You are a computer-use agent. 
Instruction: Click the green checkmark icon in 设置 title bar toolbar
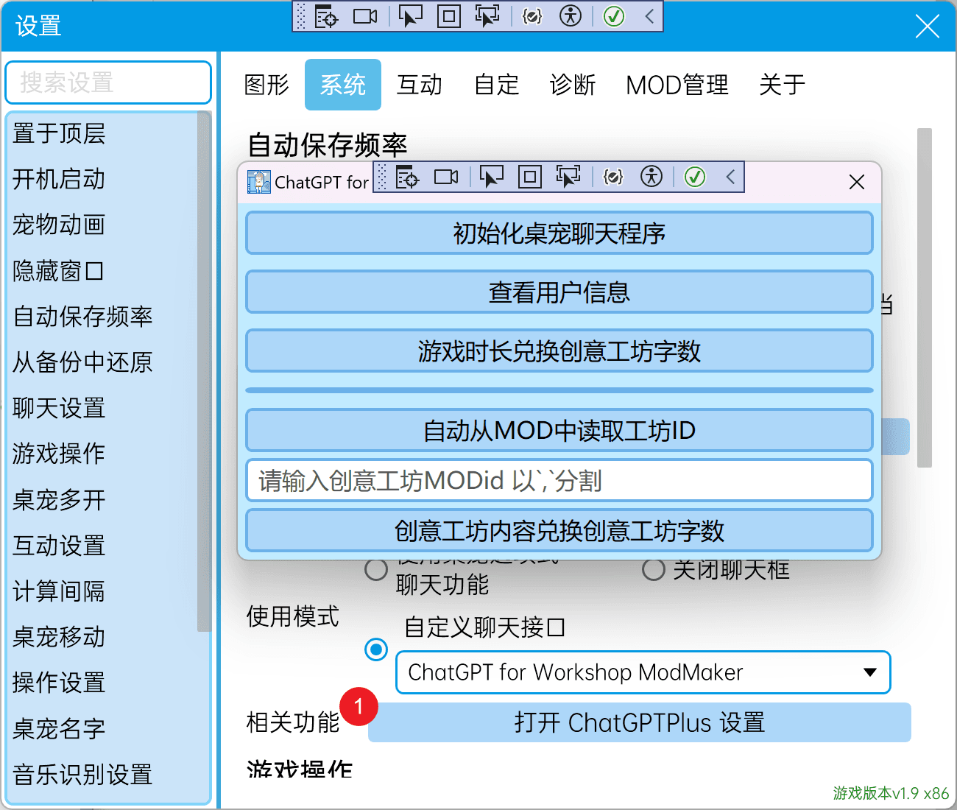[x=614, y=16]
